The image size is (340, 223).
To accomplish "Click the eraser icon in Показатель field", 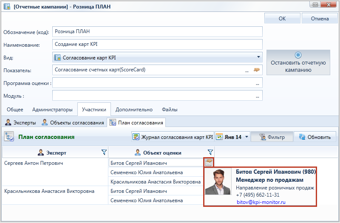I will coord(257,70).
